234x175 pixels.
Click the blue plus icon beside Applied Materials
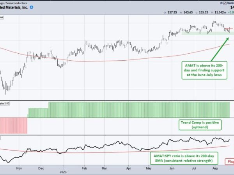[32, 7]
